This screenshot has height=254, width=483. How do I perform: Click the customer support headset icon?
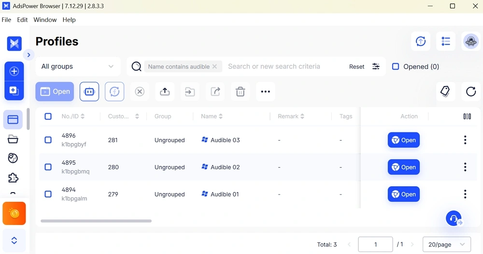(453, 218)
